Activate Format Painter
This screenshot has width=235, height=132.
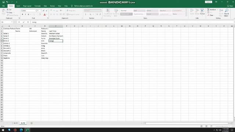pyautogui.click(x=12, y=15)
